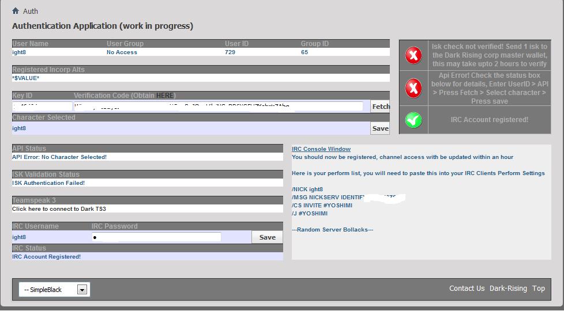
Task: Jump to Top via footer link
Action: point(538,289)
